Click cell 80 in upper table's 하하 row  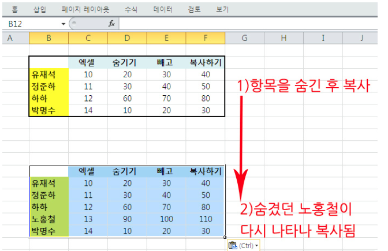click(206, 98)
